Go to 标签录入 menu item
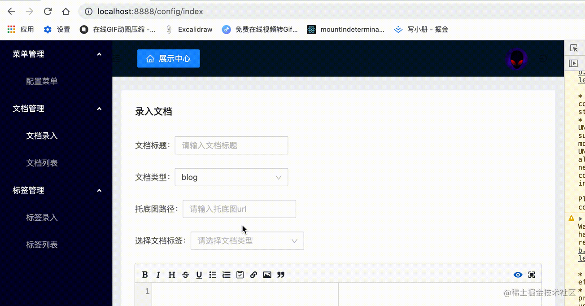The image size is (585, 306). [42, 218]
